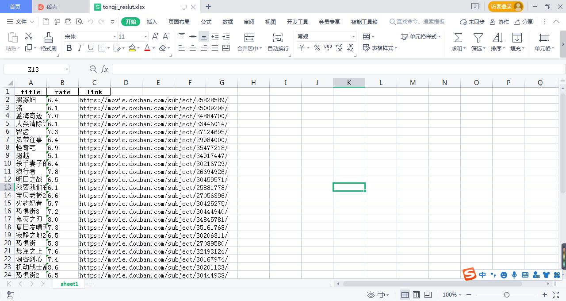Click the Fill (填充) icon
This screenshot has height=301, width=566.
(x=517, y=38)
